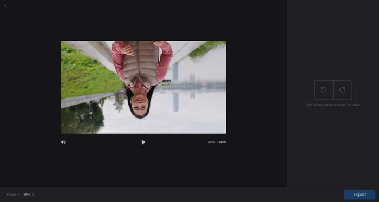Click the Export button
Viewport: 379px width, 202px height.
(360, 194)
